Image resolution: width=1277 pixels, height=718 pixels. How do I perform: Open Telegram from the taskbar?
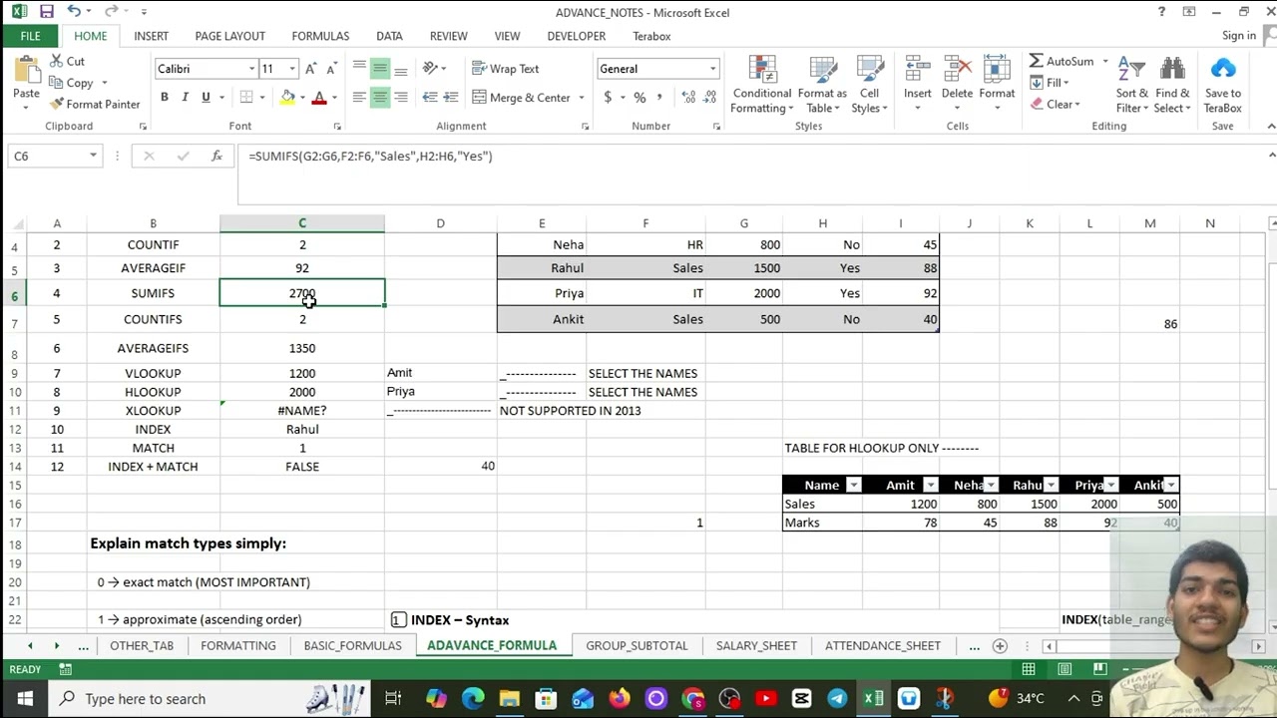click(837, 698)
